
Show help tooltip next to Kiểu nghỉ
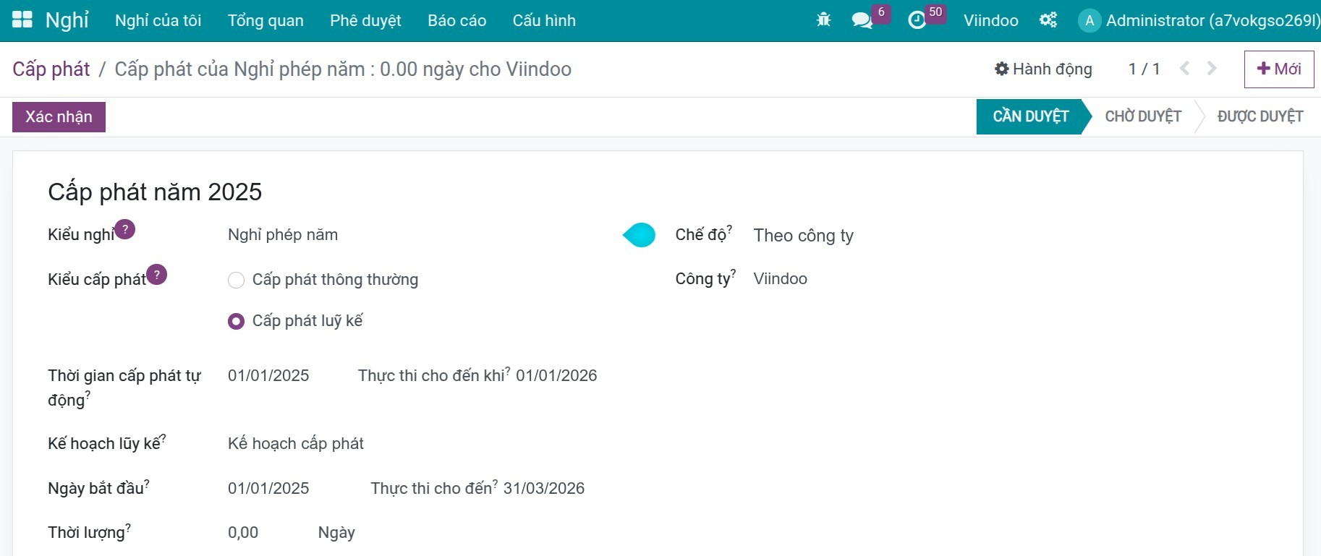coord(125,229)
